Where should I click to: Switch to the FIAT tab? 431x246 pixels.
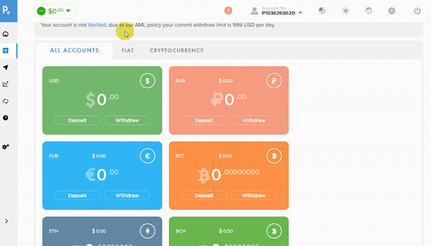point(127,50)
